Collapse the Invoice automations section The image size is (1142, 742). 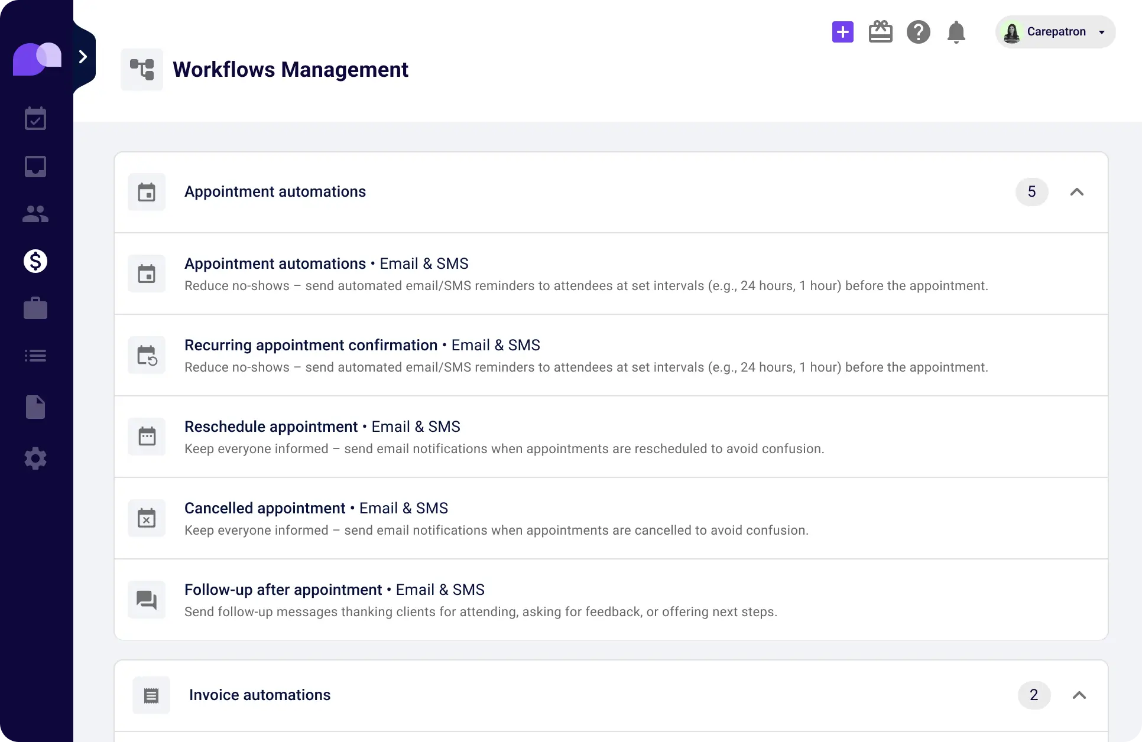(x=1079, y=695)
